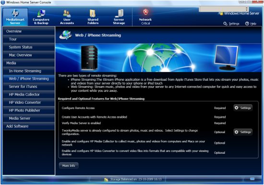Click the server tower image in banner

(89, 58)
